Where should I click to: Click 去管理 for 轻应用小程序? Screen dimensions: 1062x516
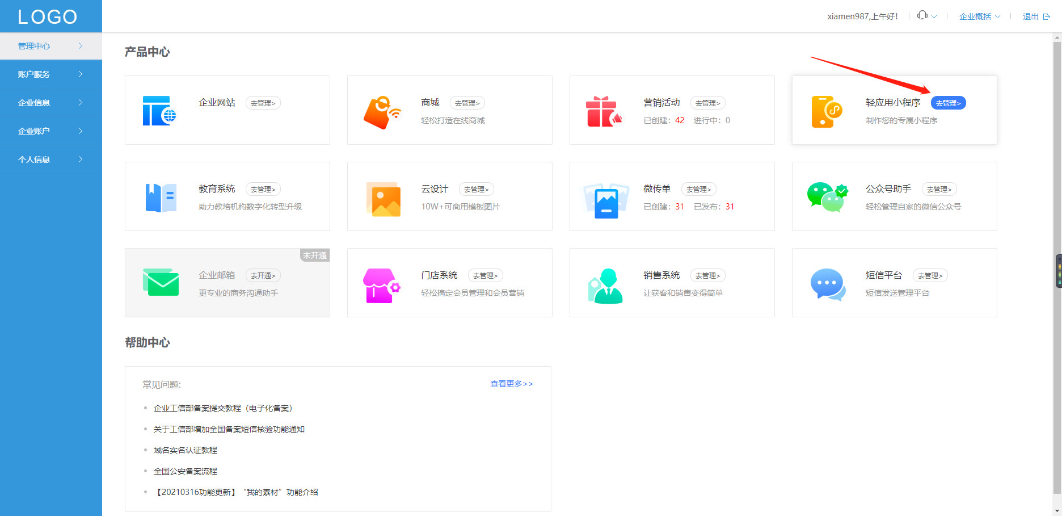947,103
